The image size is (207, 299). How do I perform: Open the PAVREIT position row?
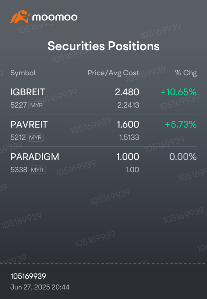pos(103,131)
